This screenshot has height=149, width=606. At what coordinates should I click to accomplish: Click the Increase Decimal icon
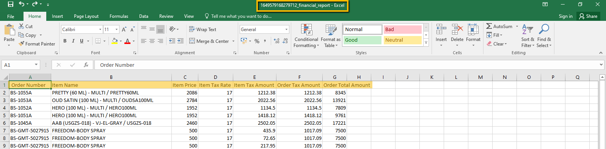[x=276, y=41]
